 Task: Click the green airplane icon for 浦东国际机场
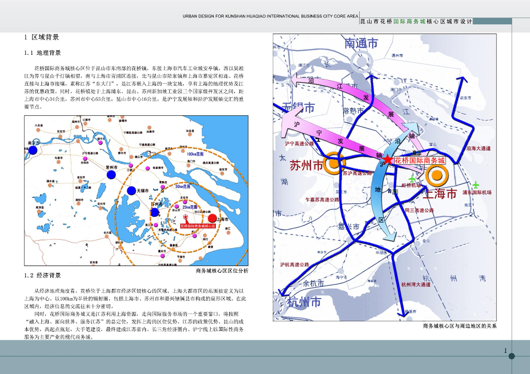pos(476,185)
